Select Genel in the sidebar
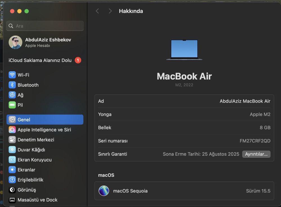 [45, 120]
